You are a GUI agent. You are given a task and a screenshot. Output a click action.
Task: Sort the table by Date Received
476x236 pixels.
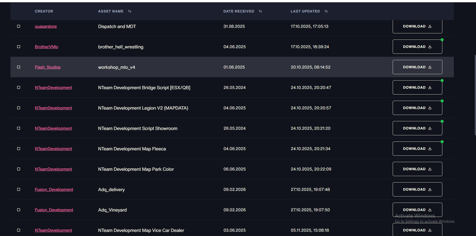click(x=260, y=11)
